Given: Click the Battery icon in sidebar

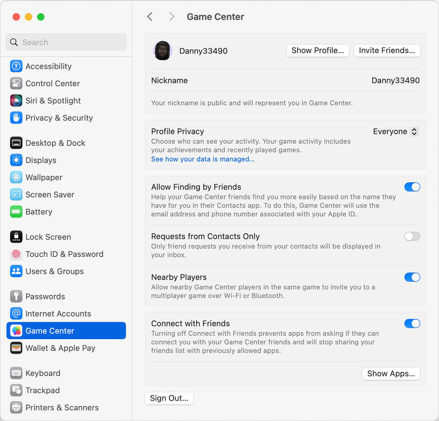Looking at the screenshot, I should click(16, 212).
